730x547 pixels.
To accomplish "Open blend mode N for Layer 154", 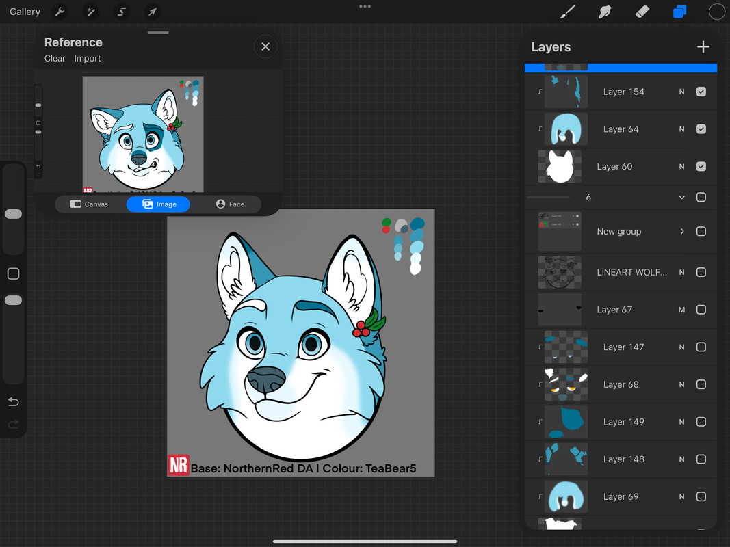I will 681,92.
